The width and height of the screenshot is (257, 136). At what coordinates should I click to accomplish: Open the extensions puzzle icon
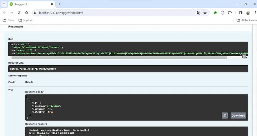[x=230, y=13]
